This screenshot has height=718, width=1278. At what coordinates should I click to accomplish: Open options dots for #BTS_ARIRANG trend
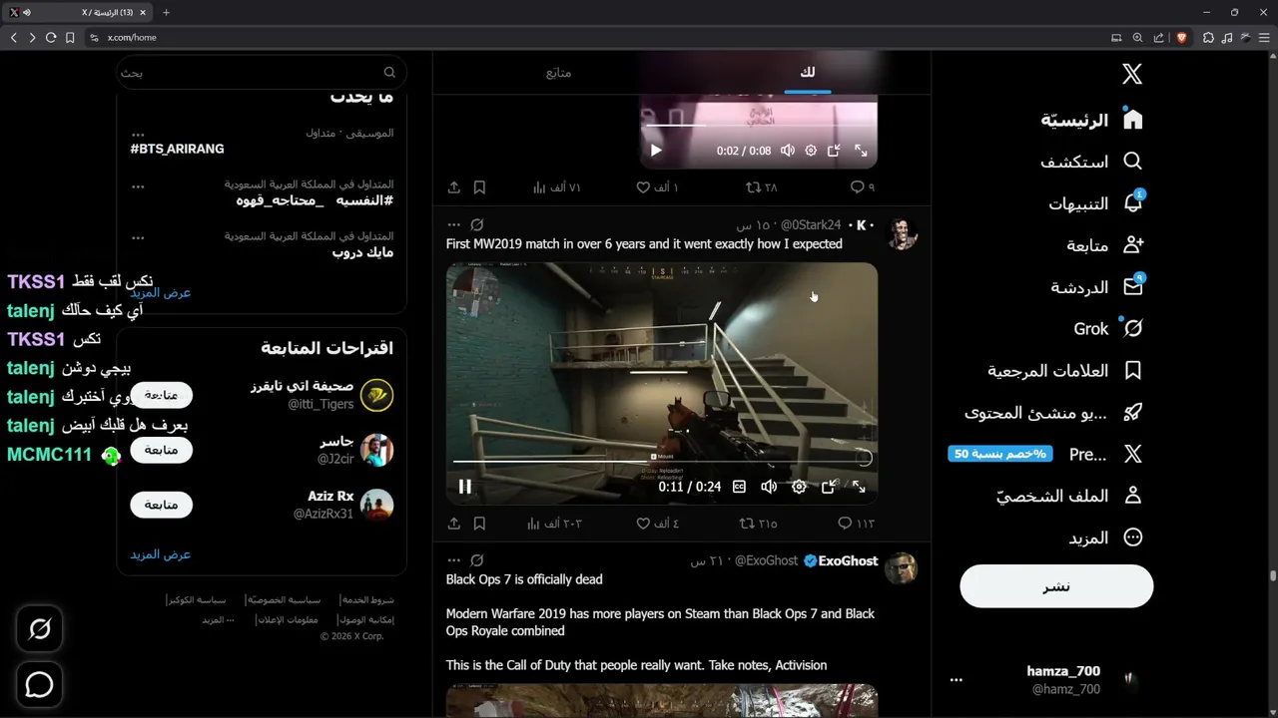pos(138,133)
